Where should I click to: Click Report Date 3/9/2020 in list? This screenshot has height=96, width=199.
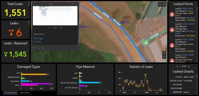(190, 51)
